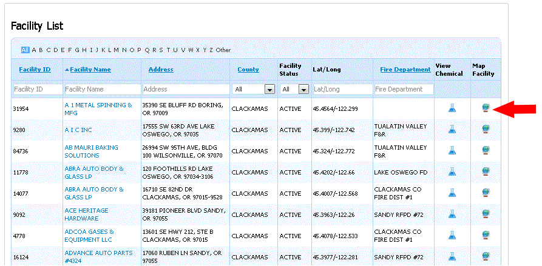Screen dimensions: 542x266
Task: Filter facilities by letter W
Action: 190,50
